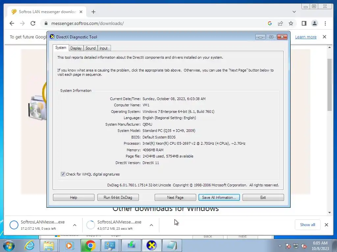Click the site lock icon in address bar
337x252 pixels.
tap(46, 23)
